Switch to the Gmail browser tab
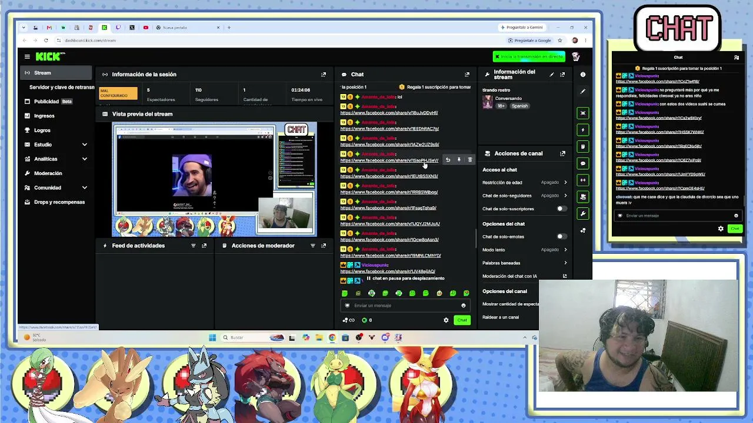The image size is (753, 423). tap(49, 28)
